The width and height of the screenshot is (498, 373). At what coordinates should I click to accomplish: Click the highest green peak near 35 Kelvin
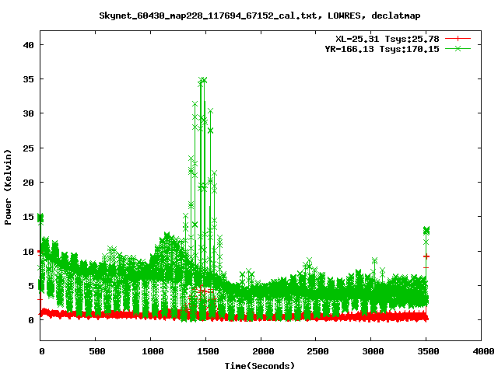(x=202, y=80)
